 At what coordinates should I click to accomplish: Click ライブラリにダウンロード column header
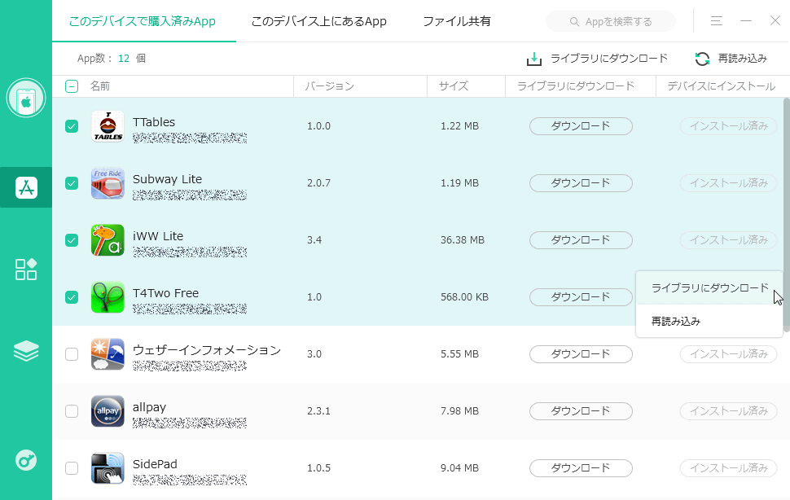point(576,86)
